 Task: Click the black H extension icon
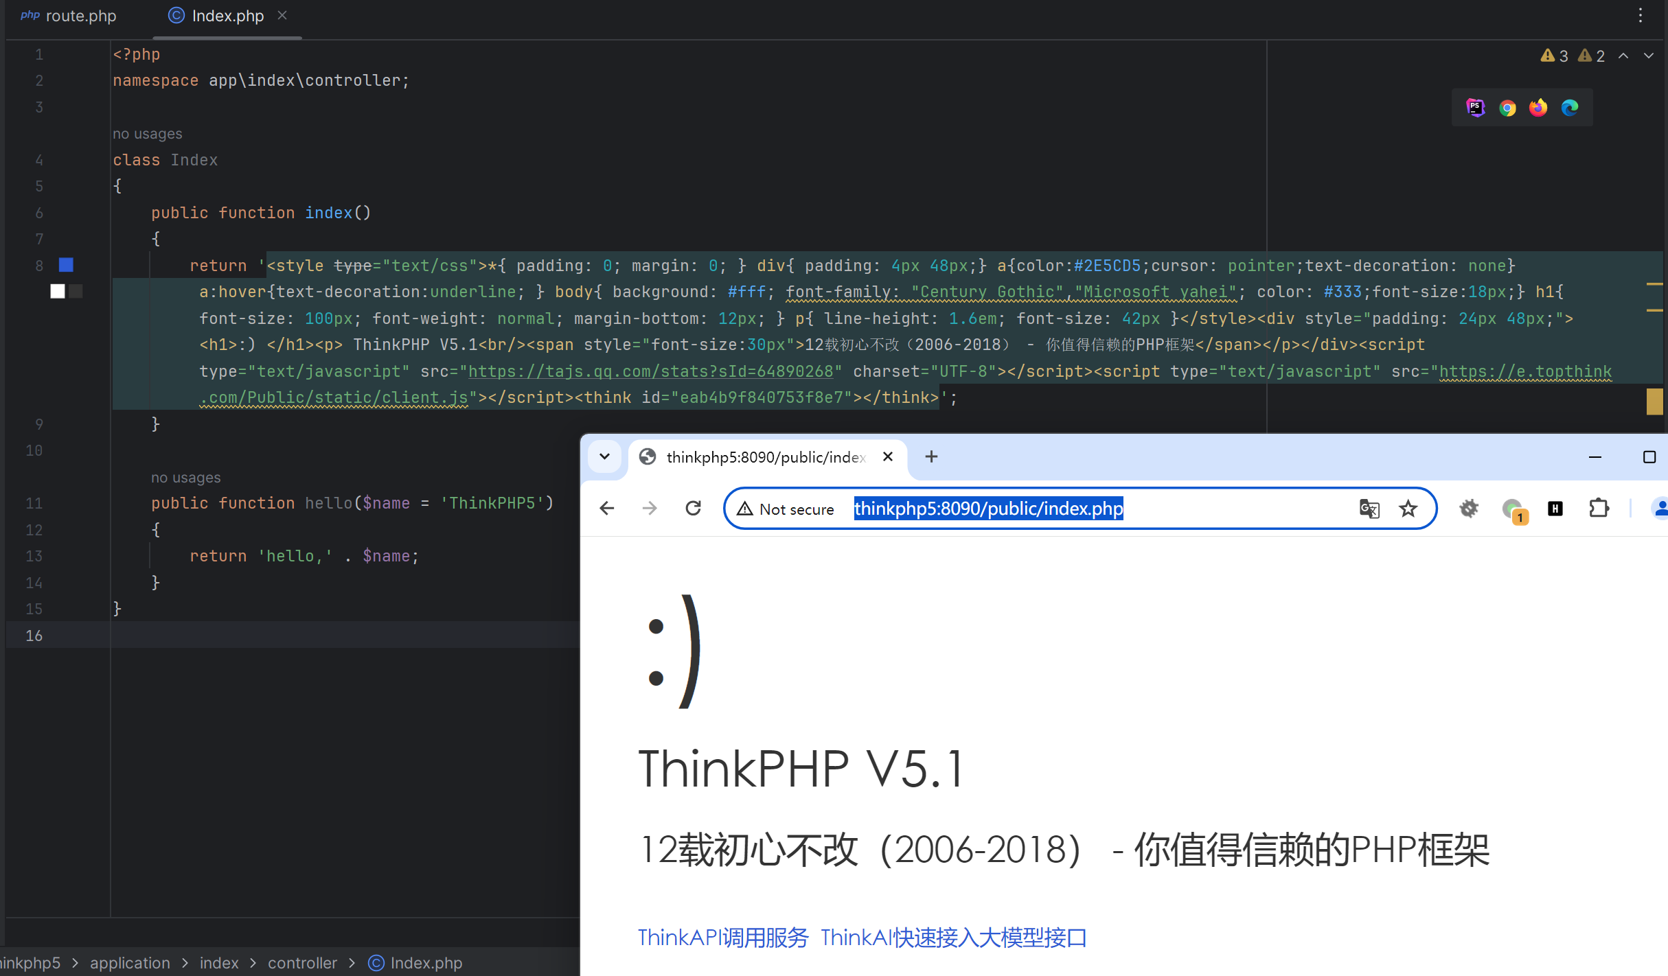click(1555, 509)
